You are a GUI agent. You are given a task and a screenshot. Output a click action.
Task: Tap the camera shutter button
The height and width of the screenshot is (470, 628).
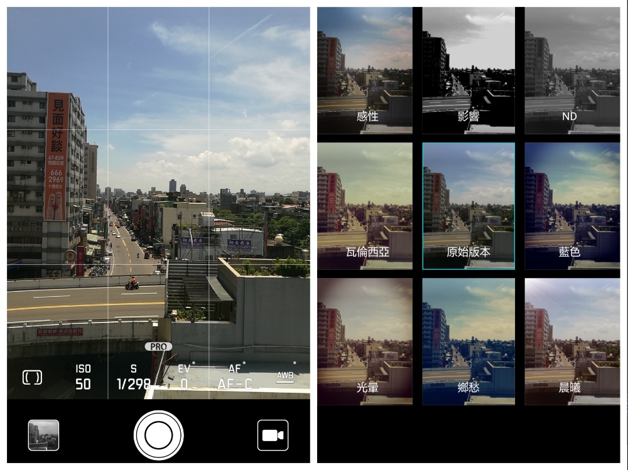[x=159, y=435]
